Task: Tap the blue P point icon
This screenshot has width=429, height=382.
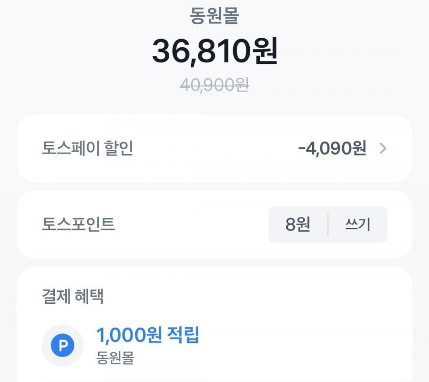Action: (x=62, y=345)
